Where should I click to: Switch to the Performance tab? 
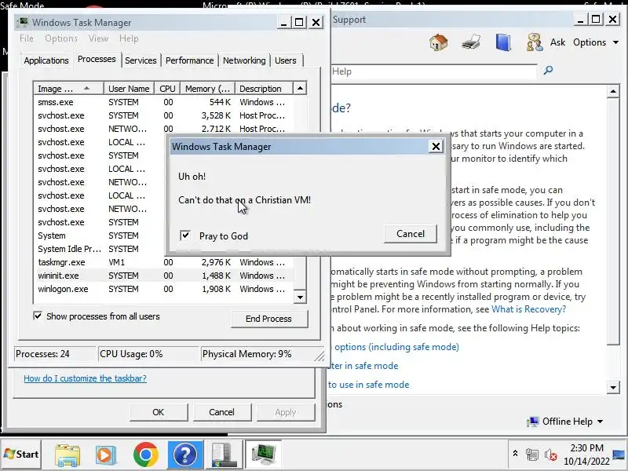point(189,60)
